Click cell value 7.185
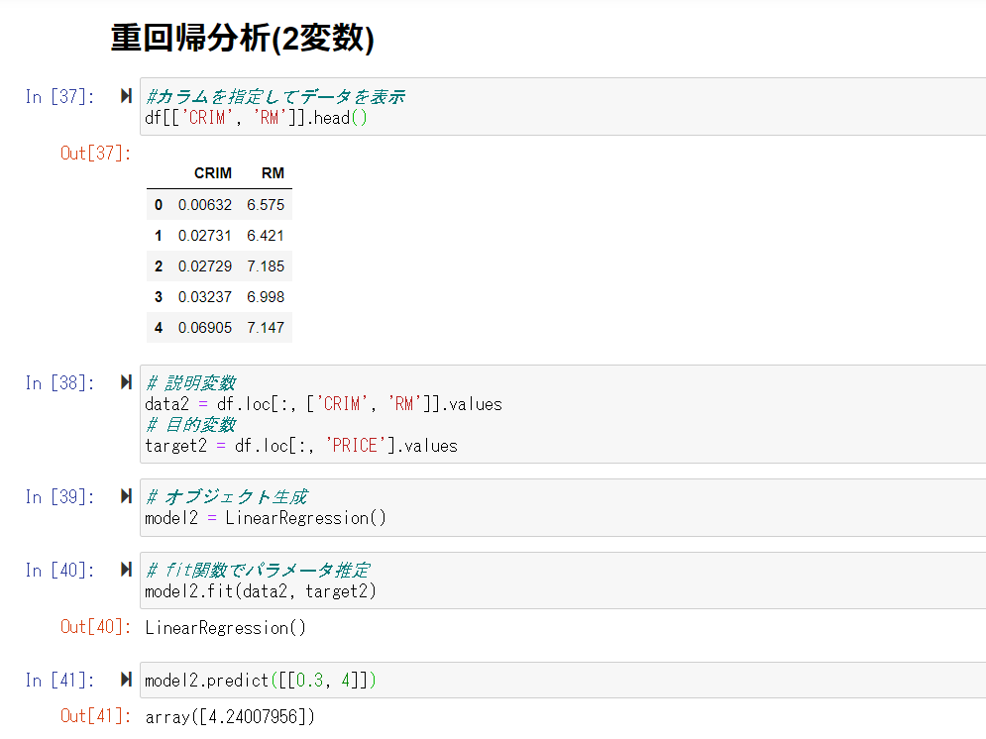 pyautogui.click(x=266, y=266)
